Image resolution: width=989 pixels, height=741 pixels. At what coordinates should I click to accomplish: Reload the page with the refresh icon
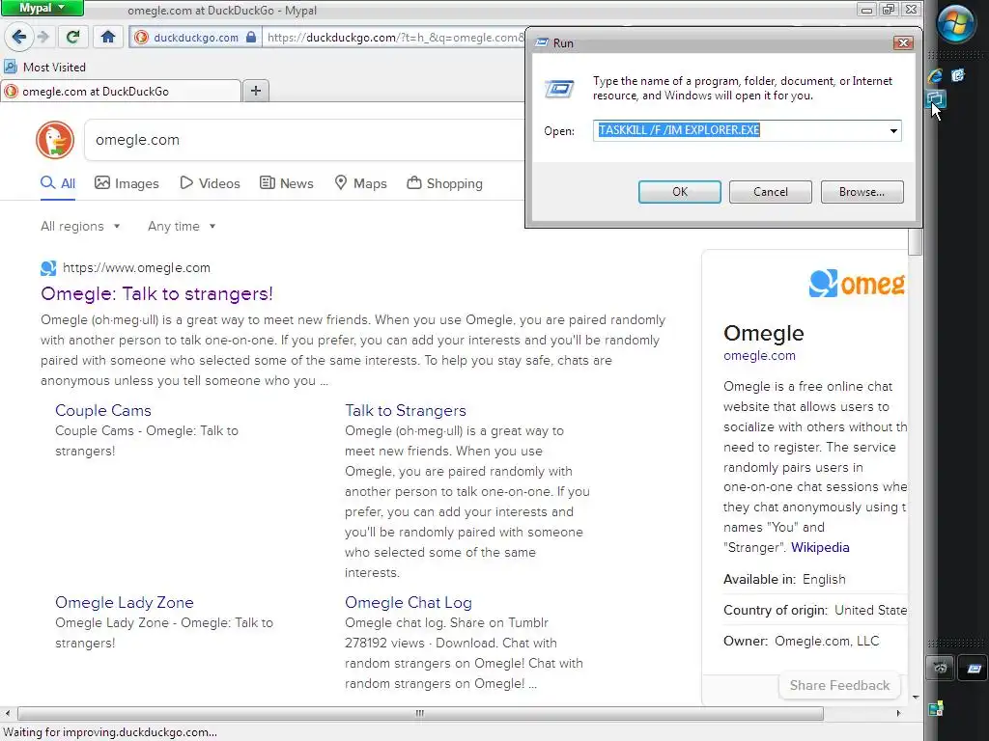click(72, 38)
